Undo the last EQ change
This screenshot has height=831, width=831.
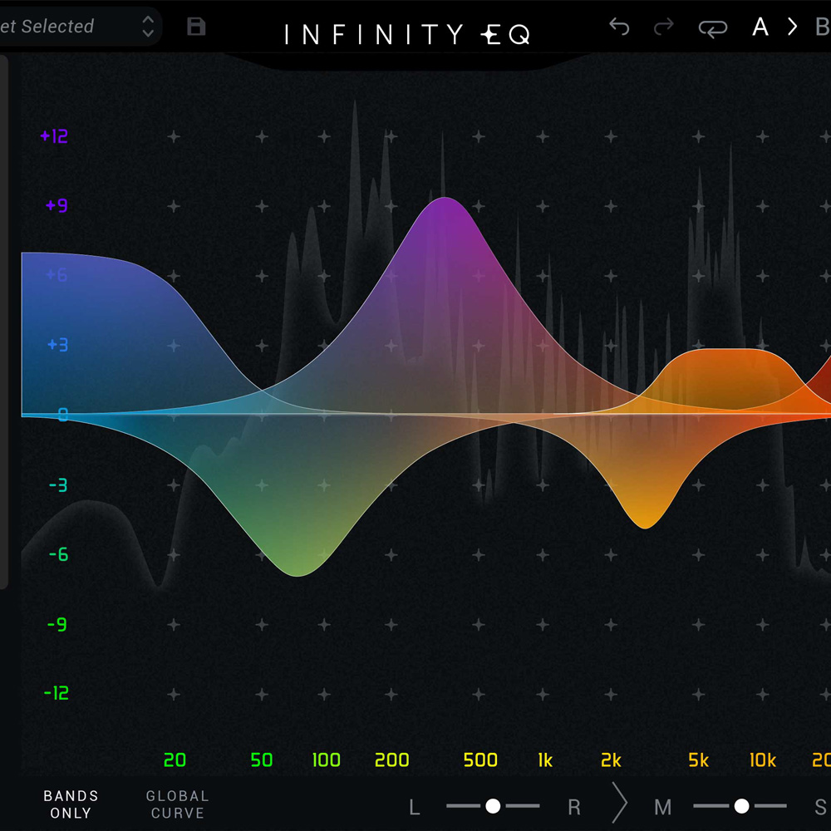pos(619,27)
